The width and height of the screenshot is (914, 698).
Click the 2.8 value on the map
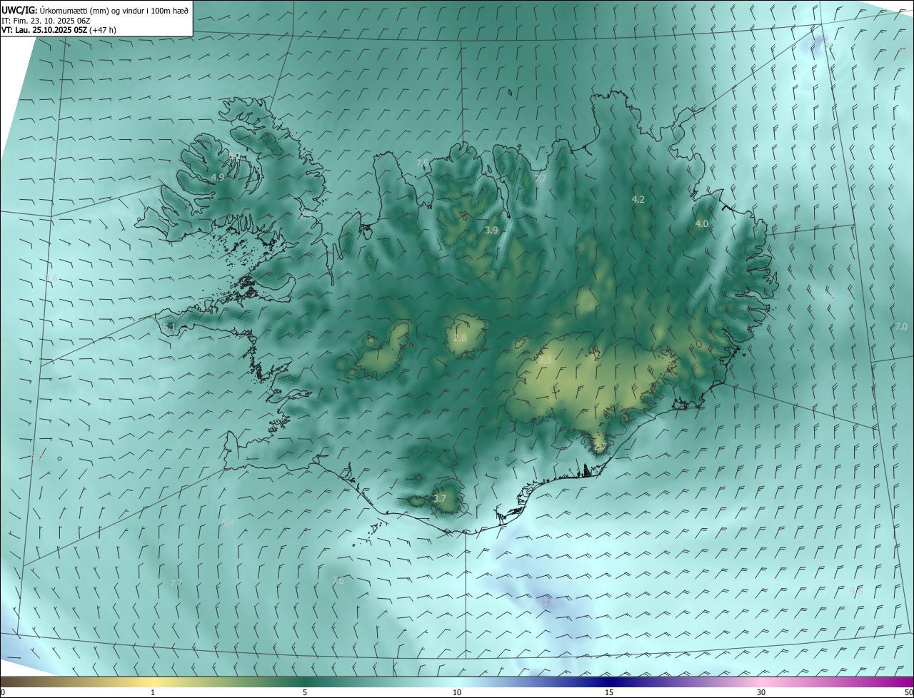[x=460, y=338]
